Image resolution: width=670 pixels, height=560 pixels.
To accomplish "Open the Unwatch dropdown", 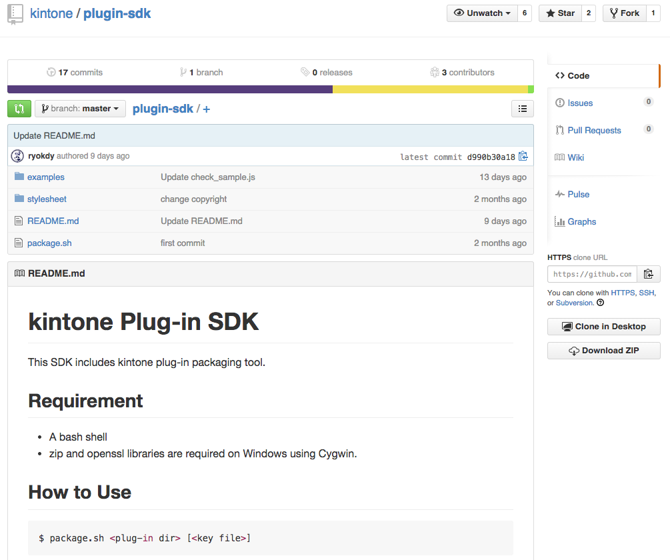I will [482, 13].
